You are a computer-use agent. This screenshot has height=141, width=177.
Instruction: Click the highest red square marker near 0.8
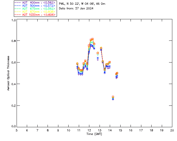(x=92, y=39)
